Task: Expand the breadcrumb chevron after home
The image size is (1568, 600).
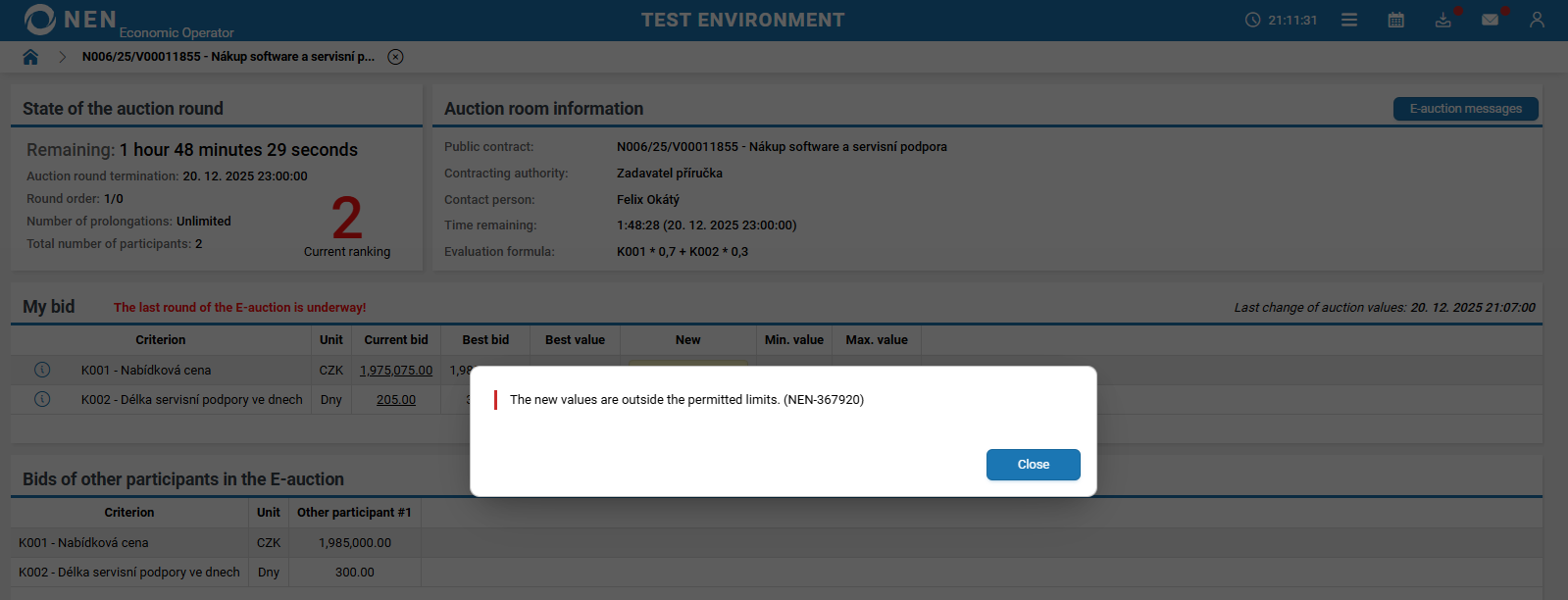Action: 62,57
